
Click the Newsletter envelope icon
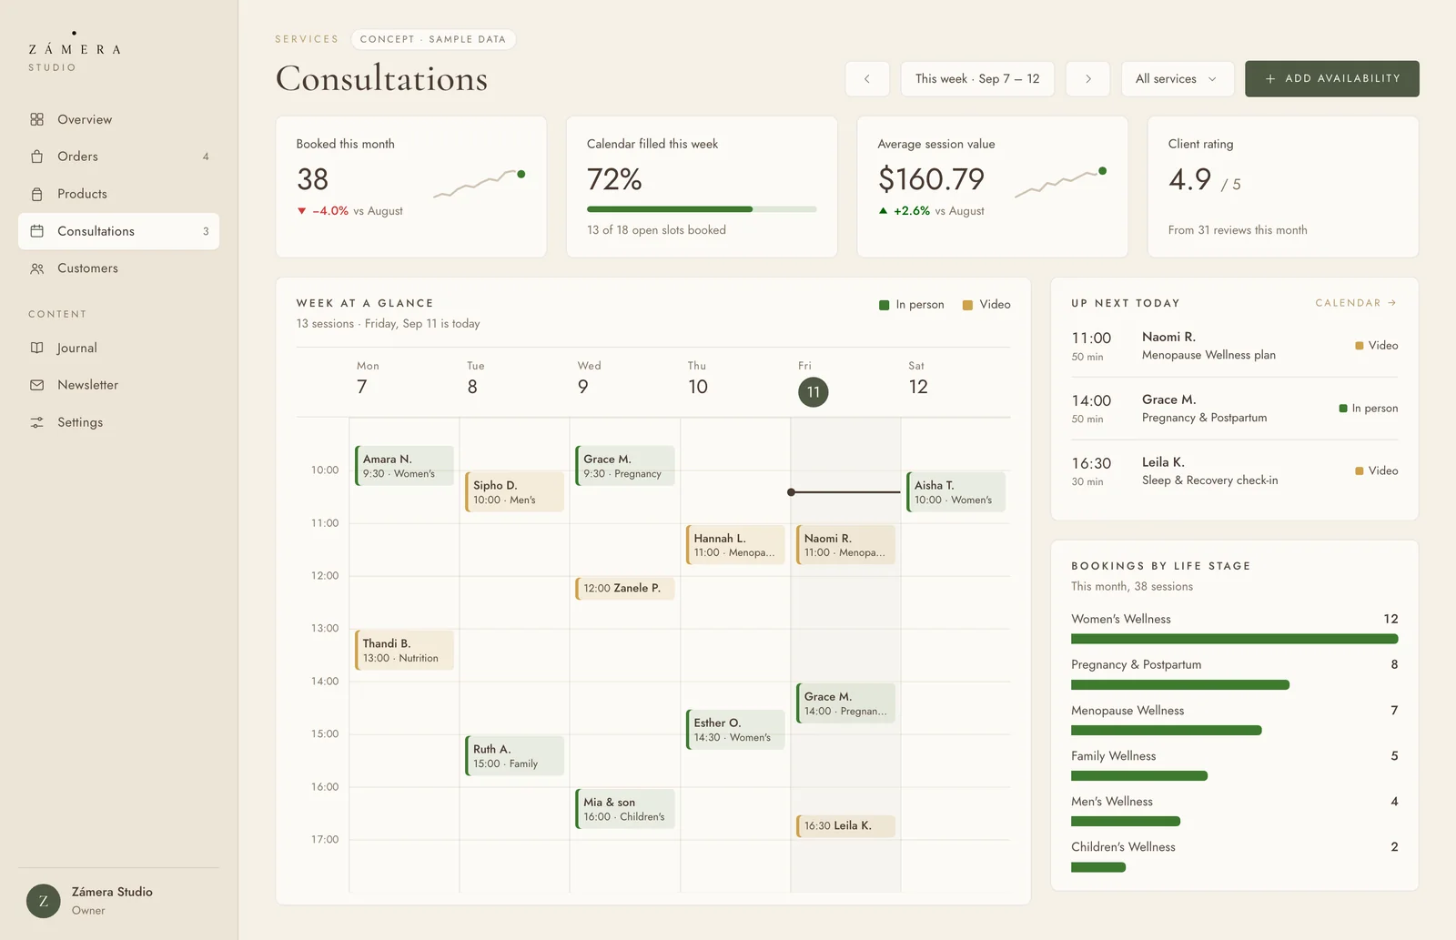pos(36,385)
